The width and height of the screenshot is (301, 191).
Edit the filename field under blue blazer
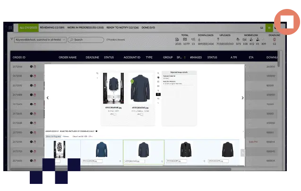click(x=92, y=161)
